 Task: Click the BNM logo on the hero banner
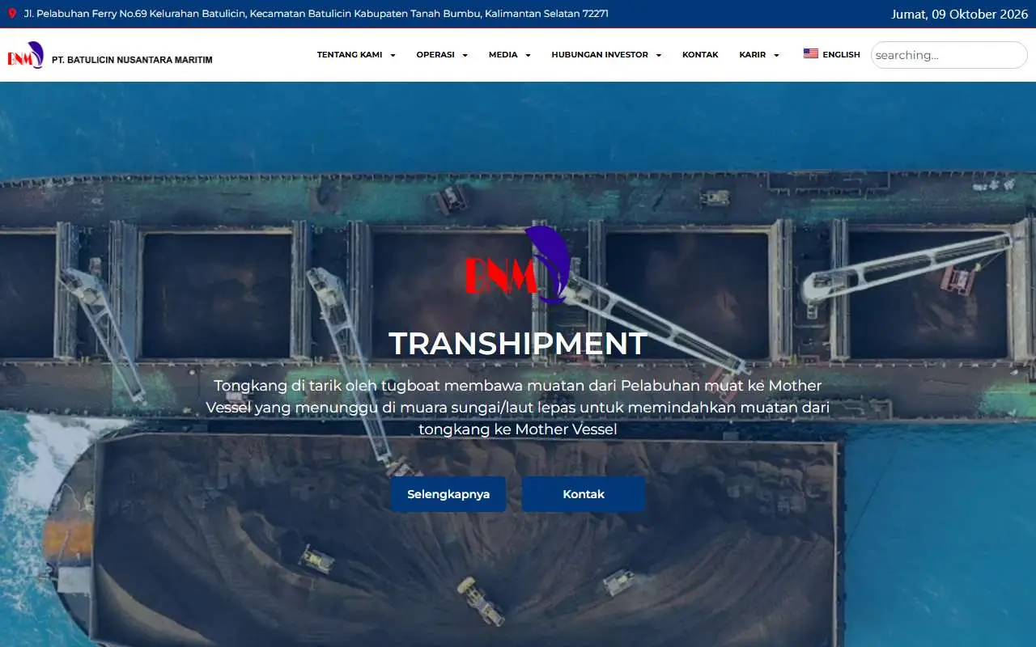518,265
